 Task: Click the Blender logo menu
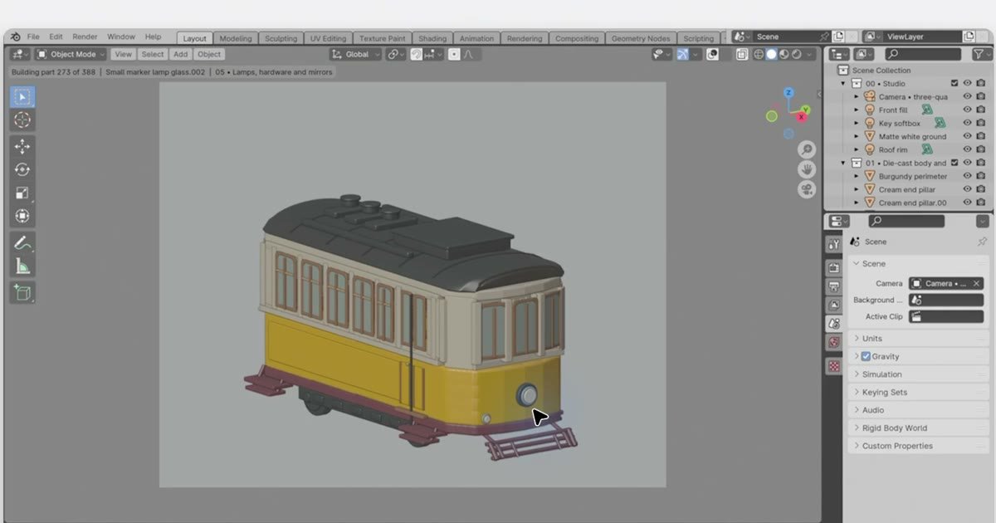tap(14, 37)
